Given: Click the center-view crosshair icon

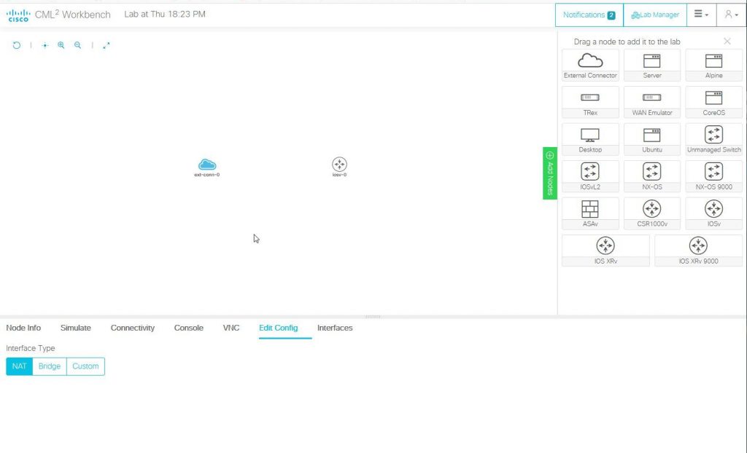Looking at the screenshot, I should point(44,45).
